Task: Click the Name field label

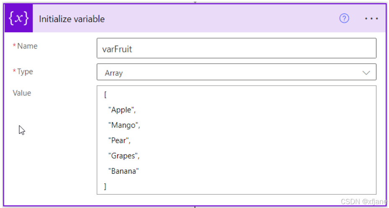Action: tap(27, 46)
